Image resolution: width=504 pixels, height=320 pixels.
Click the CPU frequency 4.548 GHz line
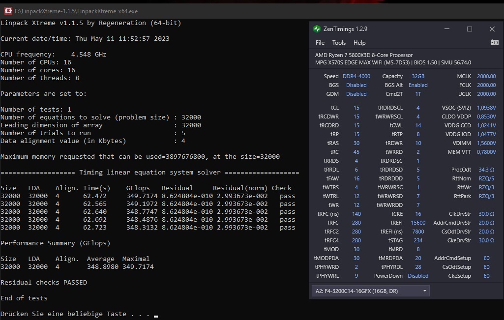[x=54, y=54]
